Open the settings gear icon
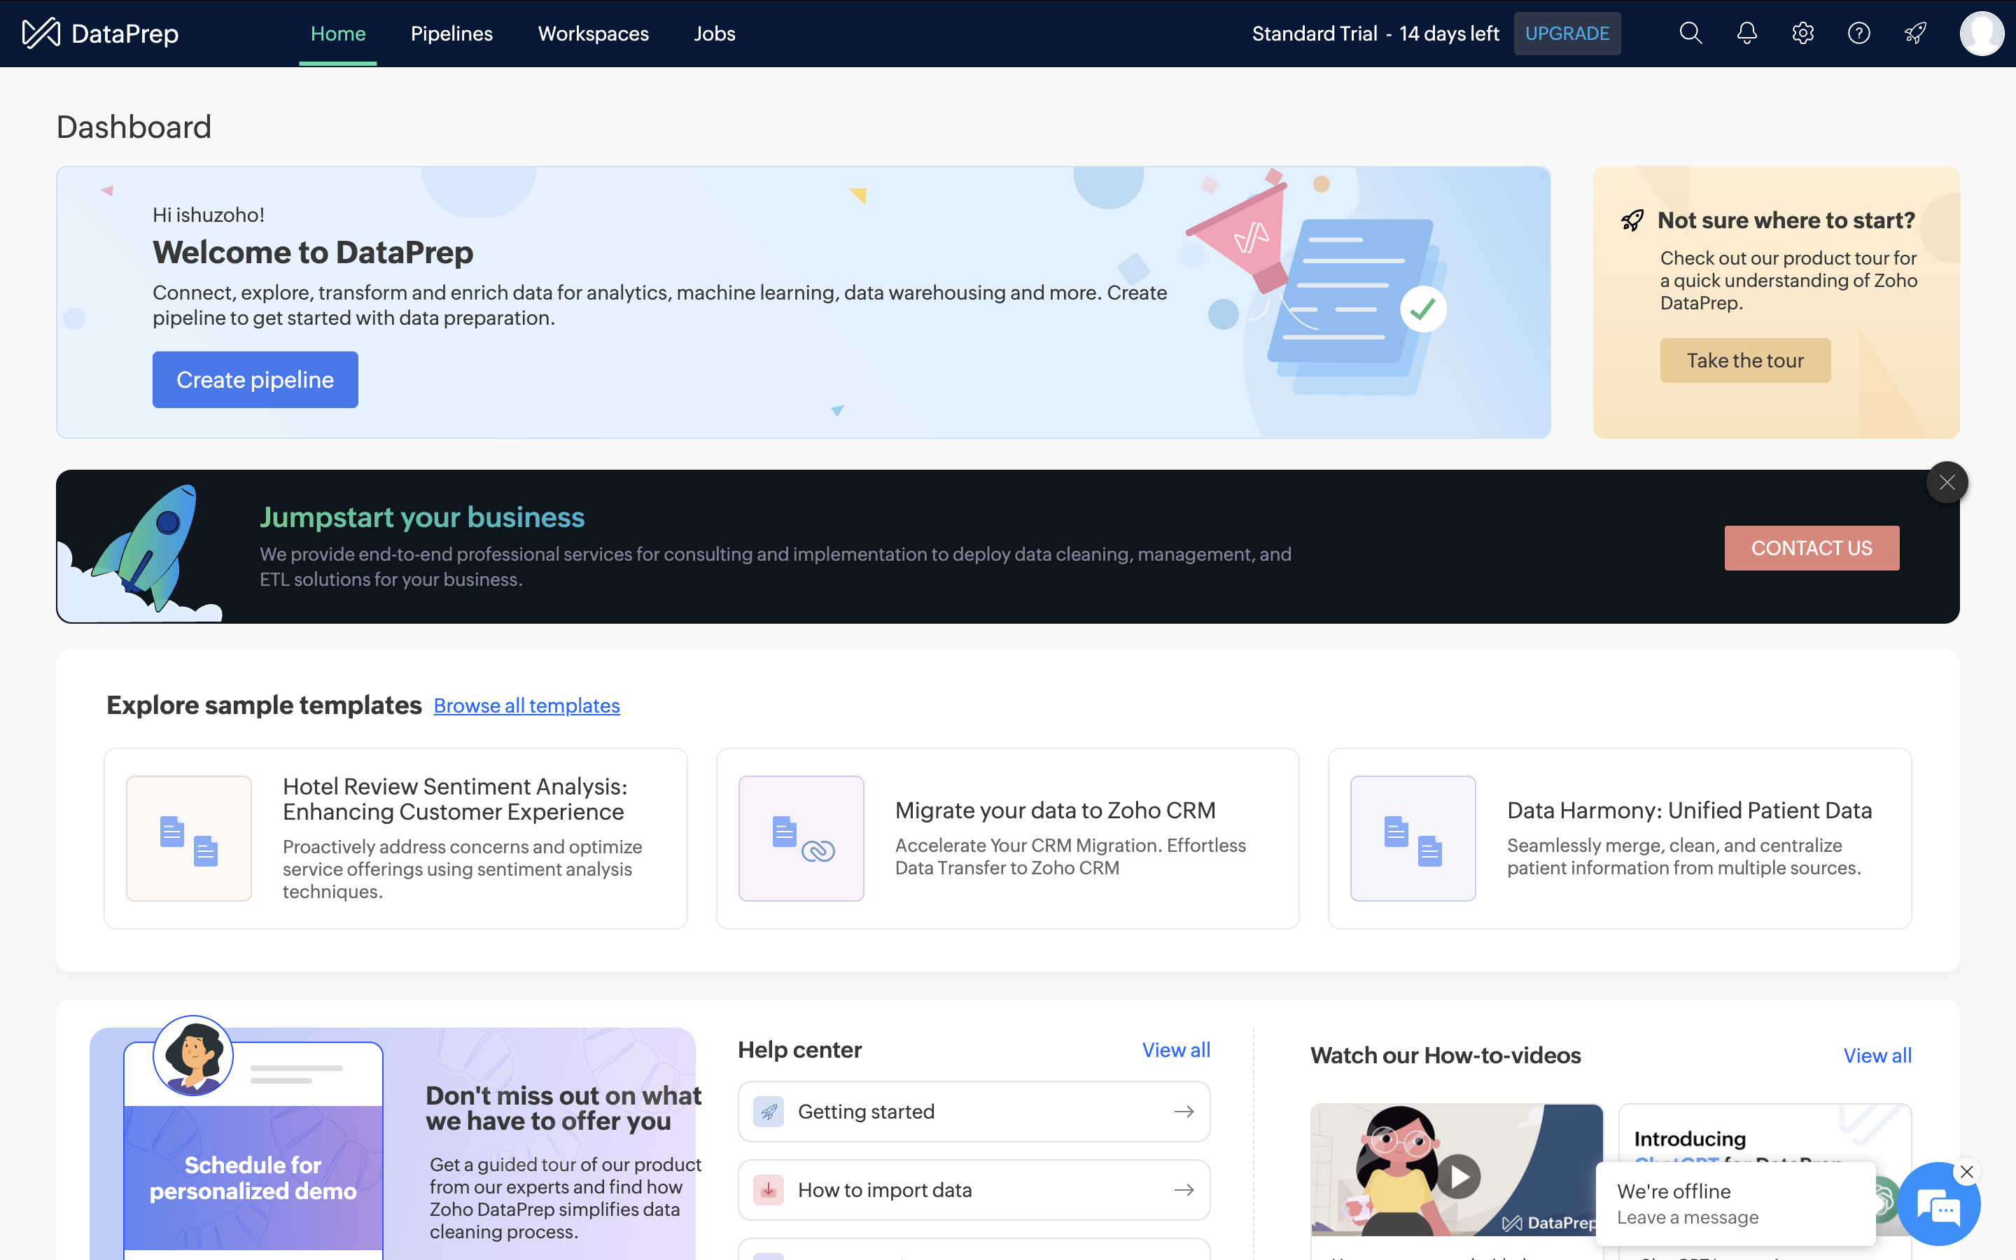The image size is (2016, 1260). (1802, 34)
